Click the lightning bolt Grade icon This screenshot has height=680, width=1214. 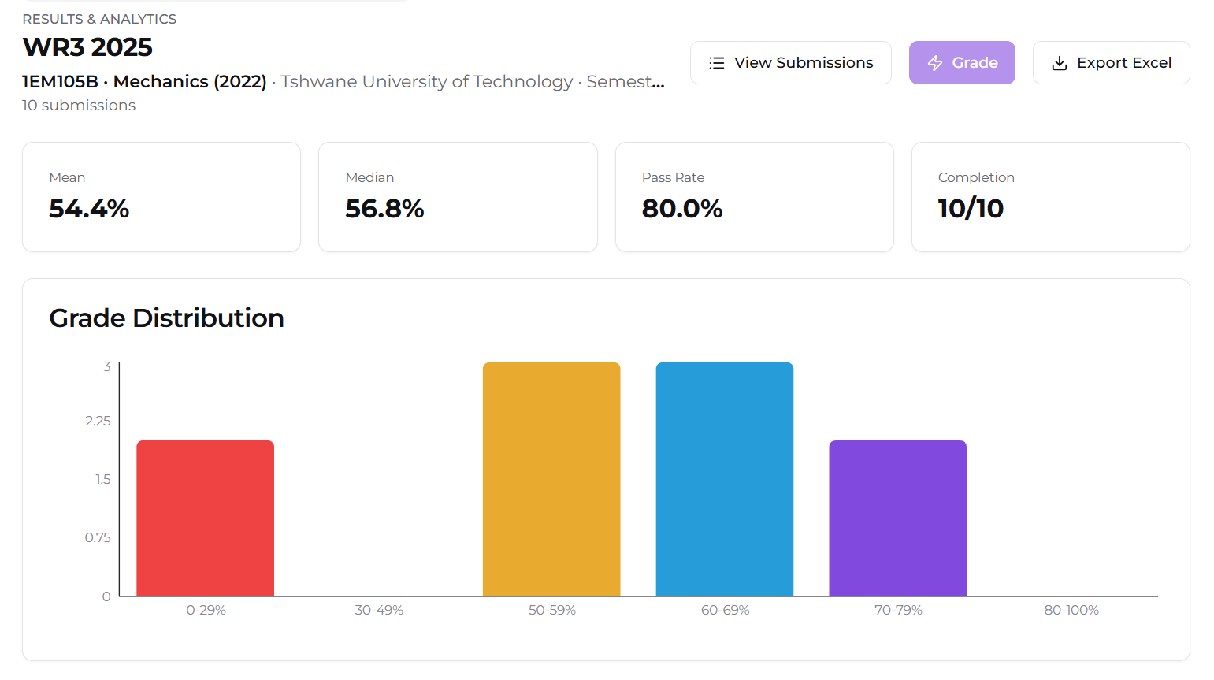[x=935, y=63]
